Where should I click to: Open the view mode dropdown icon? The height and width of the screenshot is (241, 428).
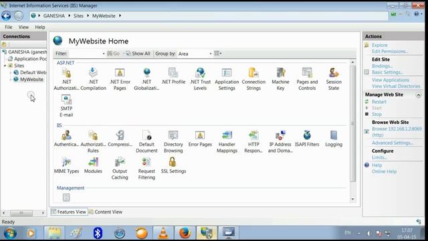coord(218,54)
